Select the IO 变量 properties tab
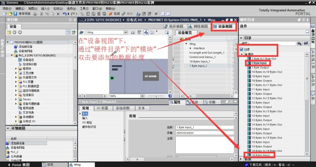The image size is (316, 167). click(x=103, y=108)
